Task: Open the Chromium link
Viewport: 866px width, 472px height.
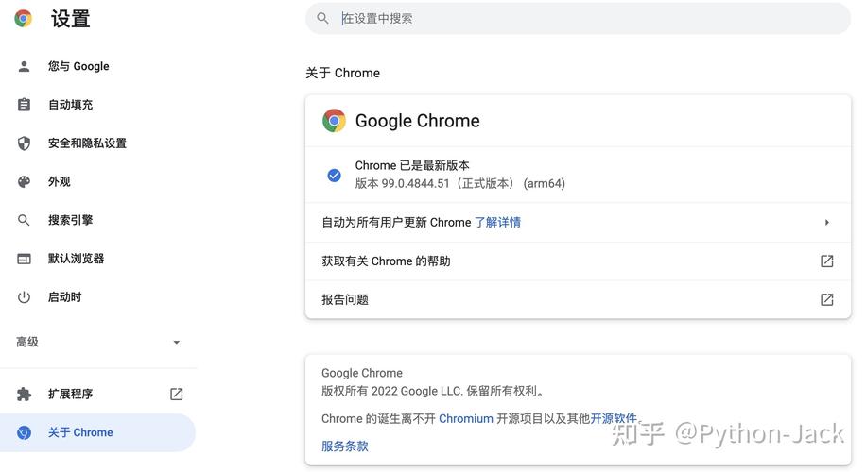Action: [465, 418]
